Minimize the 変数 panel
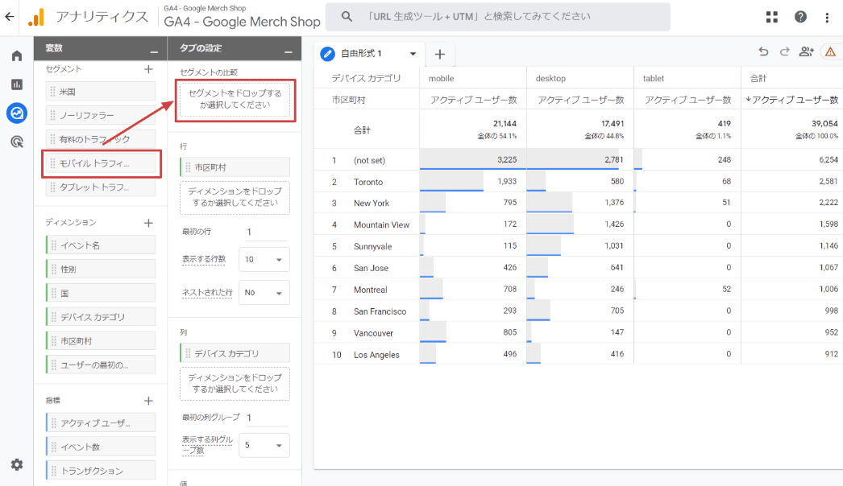The height and width of the screenshot is (486, 843). (x=154, y=51)
